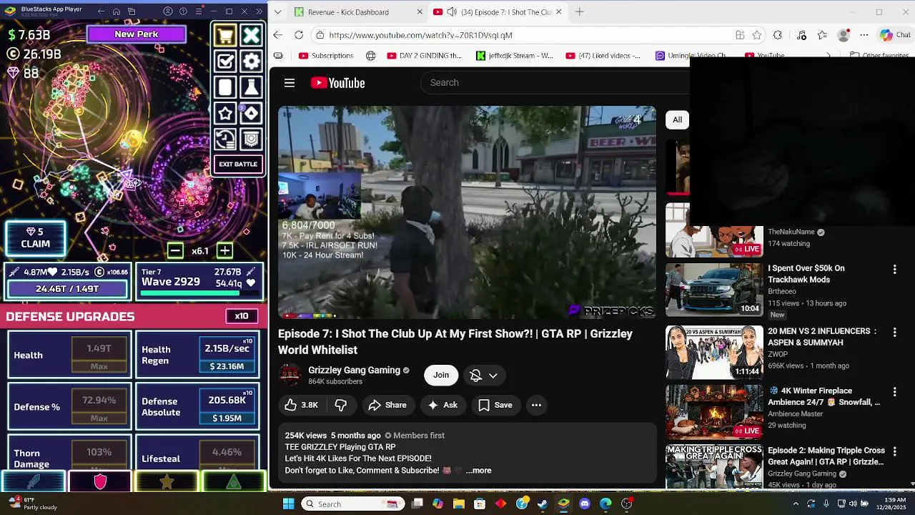Click the BlueStacks home icon

pyautogui.click(x=117, y=11)
